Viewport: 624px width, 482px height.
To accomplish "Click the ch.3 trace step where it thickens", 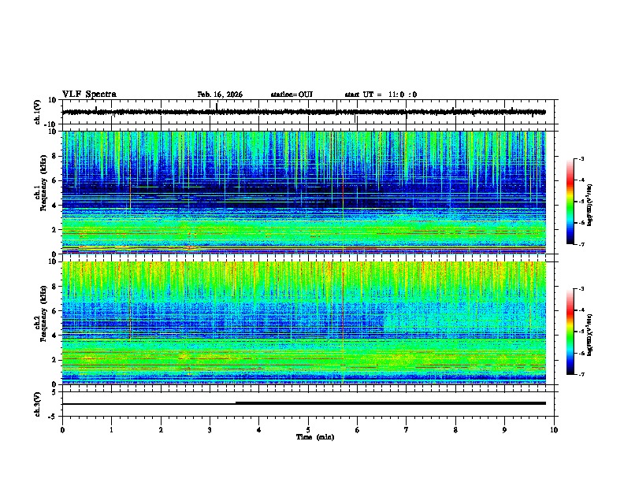I will coord(236,403).
